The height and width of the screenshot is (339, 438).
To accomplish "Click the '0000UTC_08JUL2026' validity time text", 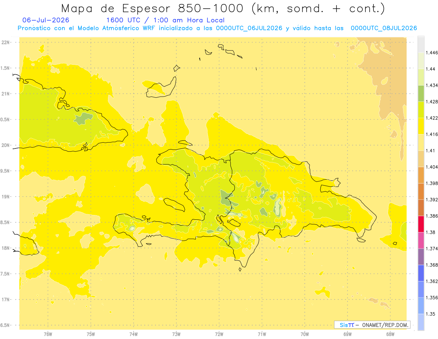I will [x=384, y=28].
